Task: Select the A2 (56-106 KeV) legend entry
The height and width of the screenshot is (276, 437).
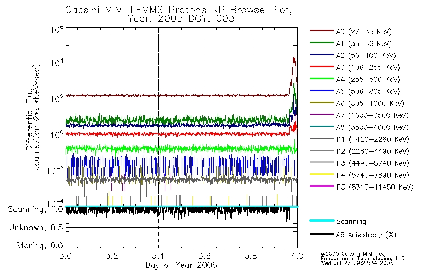Action: pos(353,55)
